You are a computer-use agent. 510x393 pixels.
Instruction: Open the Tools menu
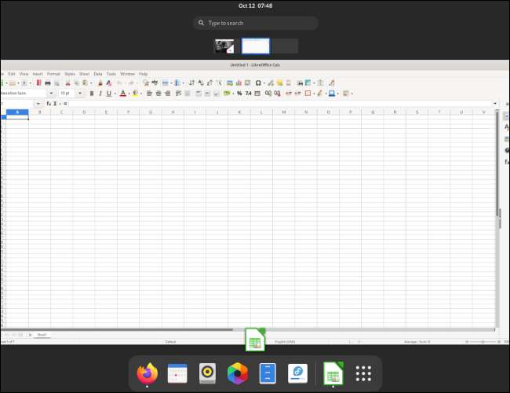pyautogui.click(x=111, y=74)
